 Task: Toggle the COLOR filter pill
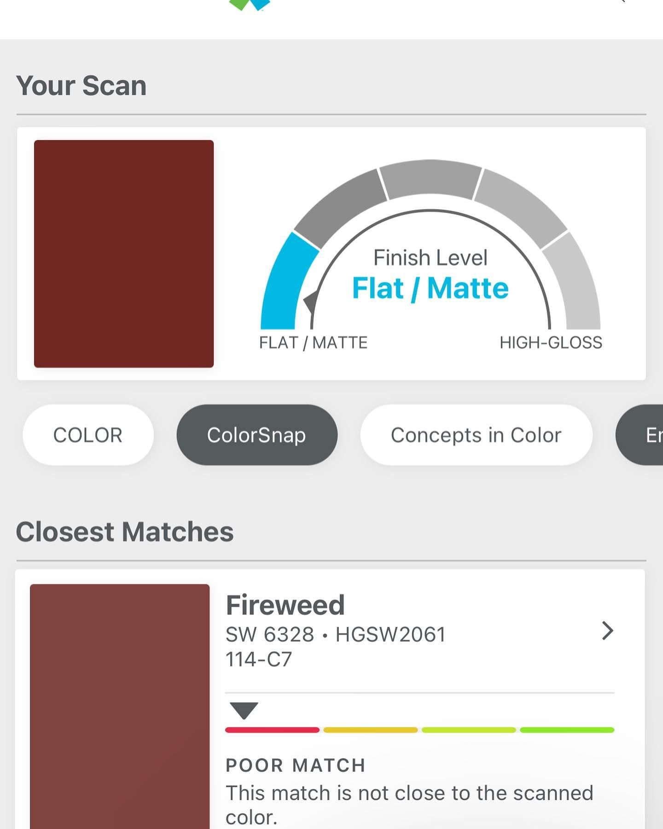(x=88, y=435)
